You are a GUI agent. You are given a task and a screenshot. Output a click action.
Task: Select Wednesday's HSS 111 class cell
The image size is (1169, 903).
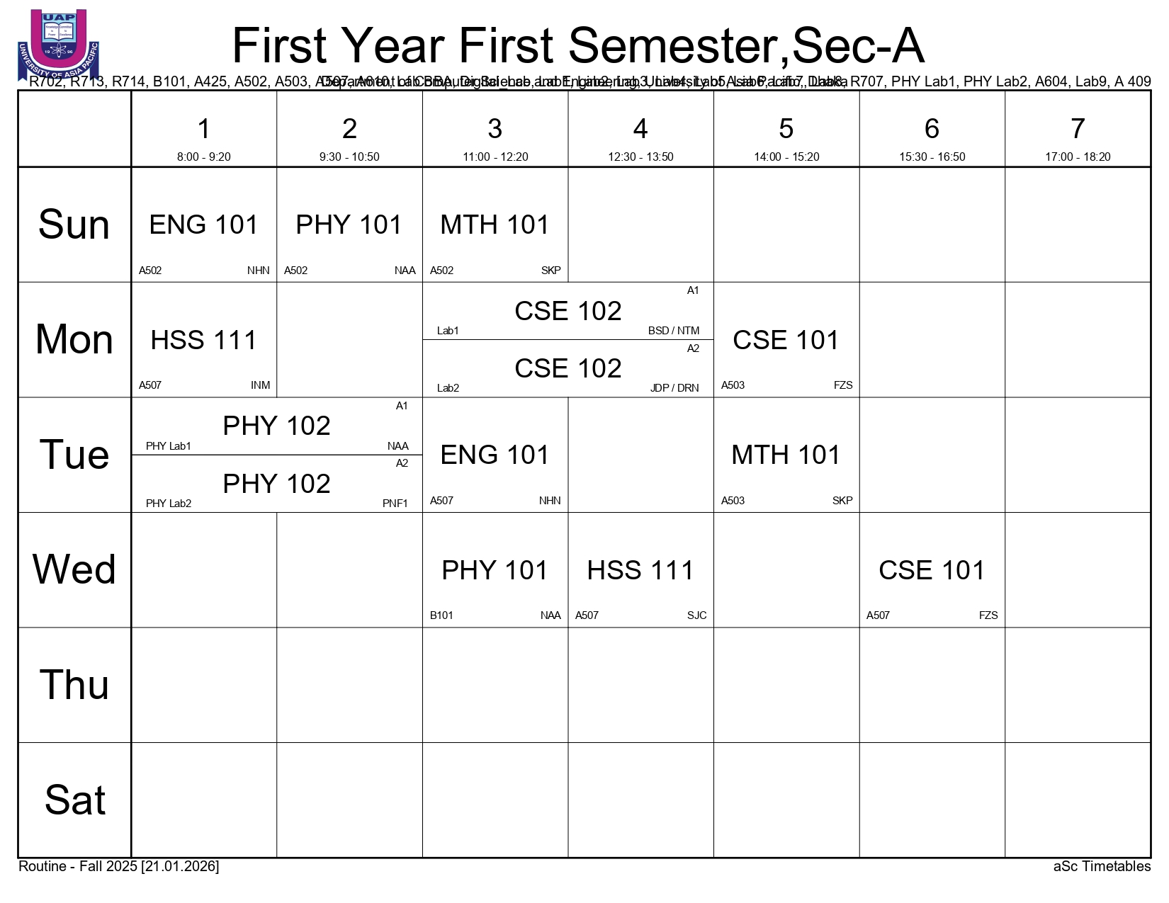640,571
